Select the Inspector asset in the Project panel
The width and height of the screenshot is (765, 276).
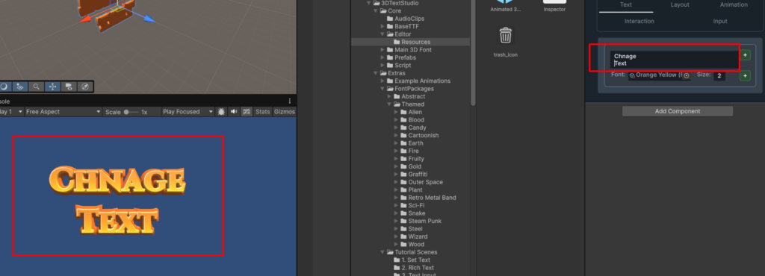[554, 6]
